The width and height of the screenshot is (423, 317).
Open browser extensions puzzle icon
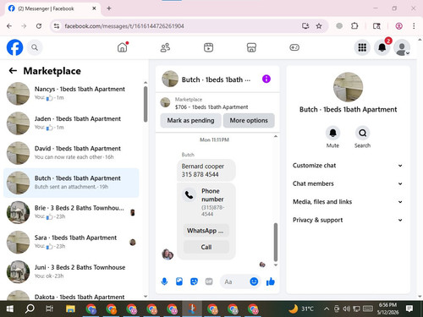[x=354, y=26]
